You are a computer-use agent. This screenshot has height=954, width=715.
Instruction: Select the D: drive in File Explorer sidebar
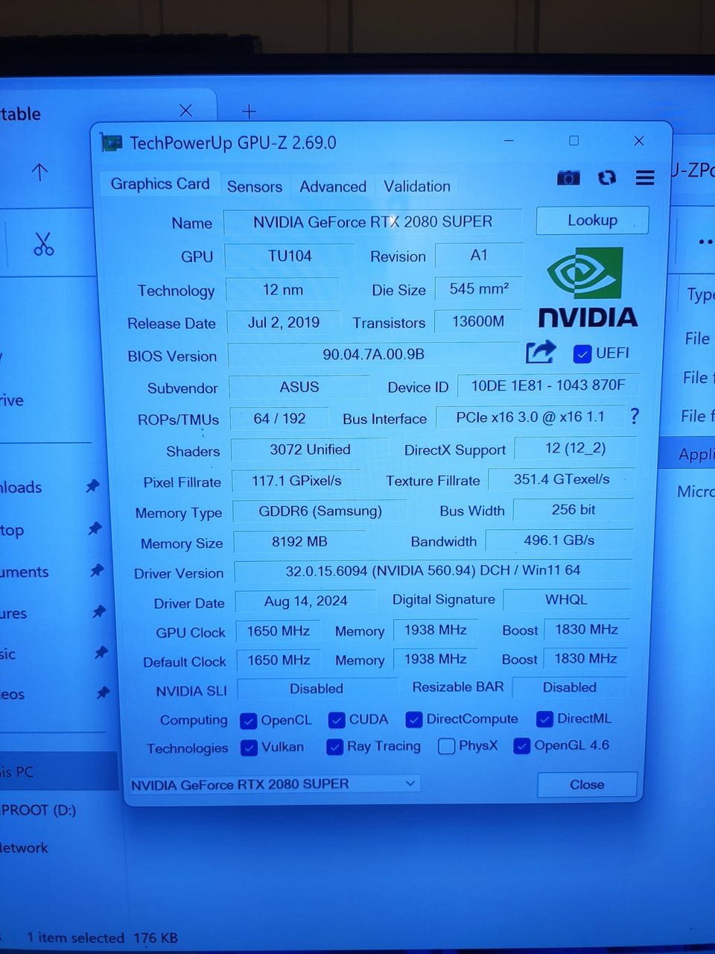pyautogui.click(x=38, y=810)
